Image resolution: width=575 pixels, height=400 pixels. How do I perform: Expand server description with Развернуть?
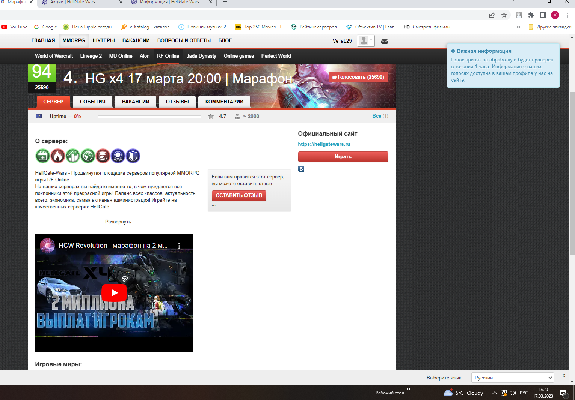click(x=118, y=222)
